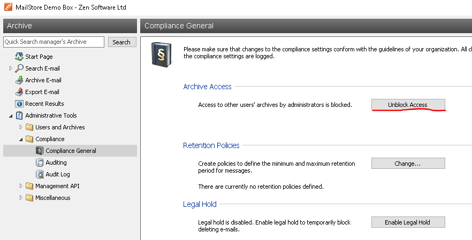
Task: Click the Recent Results info icon
Action: [x=19, y=104]
